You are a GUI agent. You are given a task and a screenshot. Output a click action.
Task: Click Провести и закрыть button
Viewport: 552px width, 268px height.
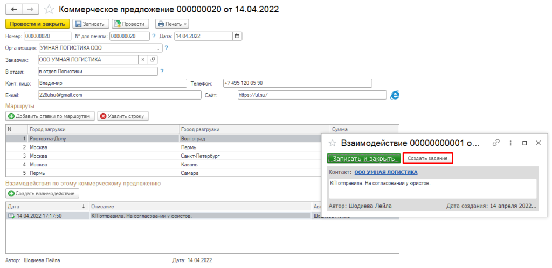(38, 24)
